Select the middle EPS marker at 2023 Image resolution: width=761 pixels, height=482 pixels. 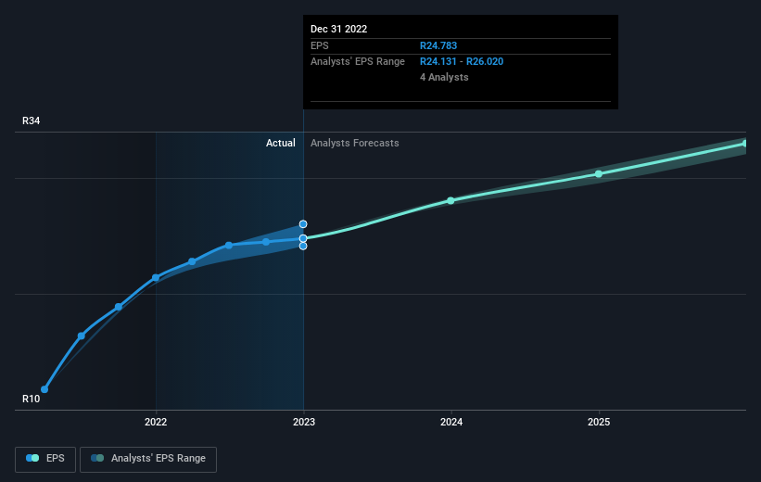(x=303, y=238)
